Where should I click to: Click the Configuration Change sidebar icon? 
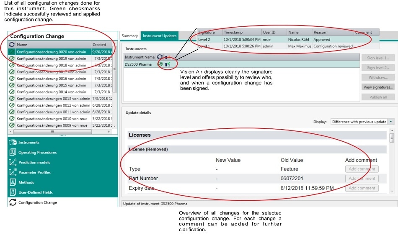coord(13,202)
